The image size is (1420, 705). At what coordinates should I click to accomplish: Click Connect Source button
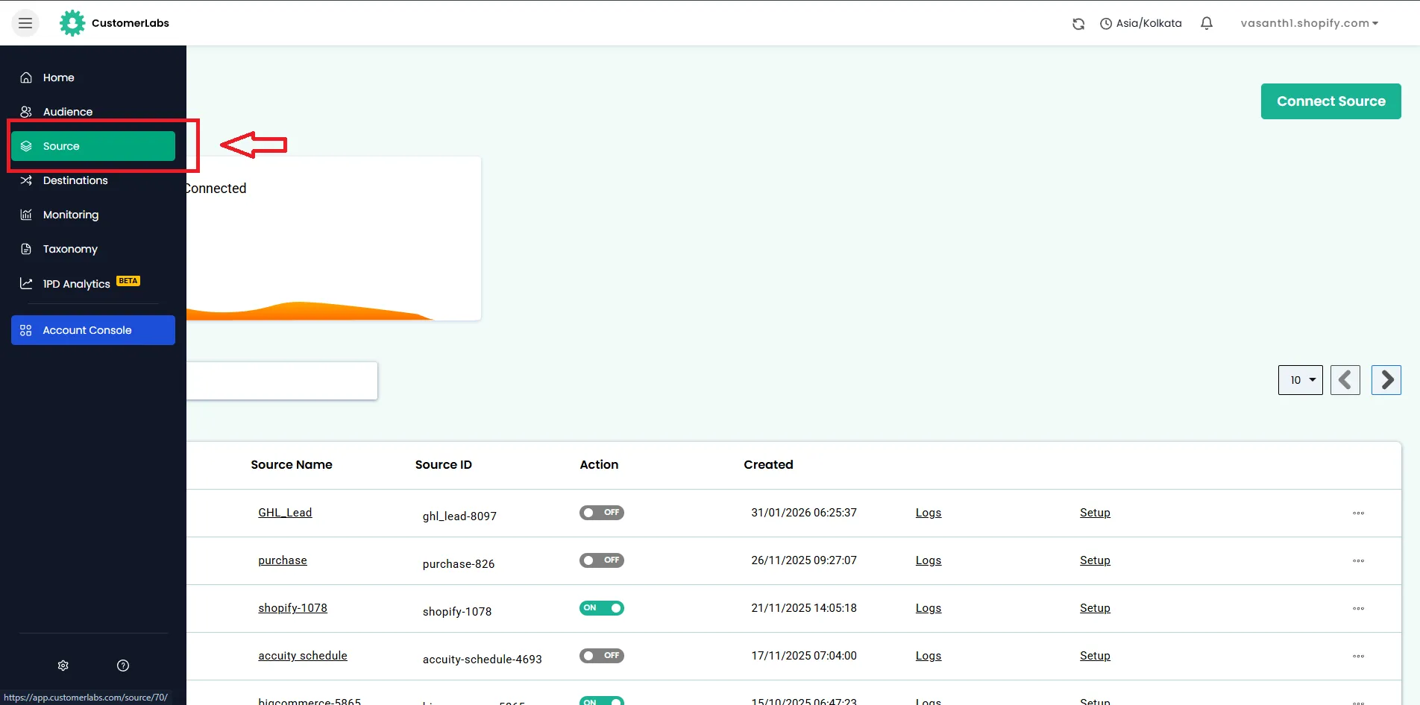point(1331,101)
